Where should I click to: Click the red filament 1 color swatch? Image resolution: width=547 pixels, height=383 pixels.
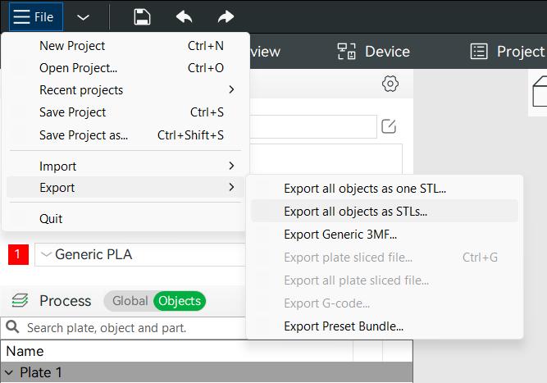click(16, 255)
